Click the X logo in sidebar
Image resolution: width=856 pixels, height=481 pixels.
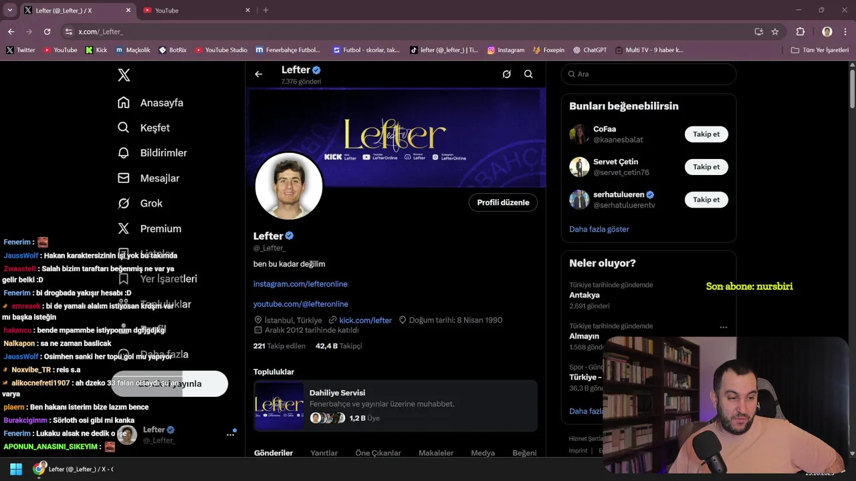(124, 75)
